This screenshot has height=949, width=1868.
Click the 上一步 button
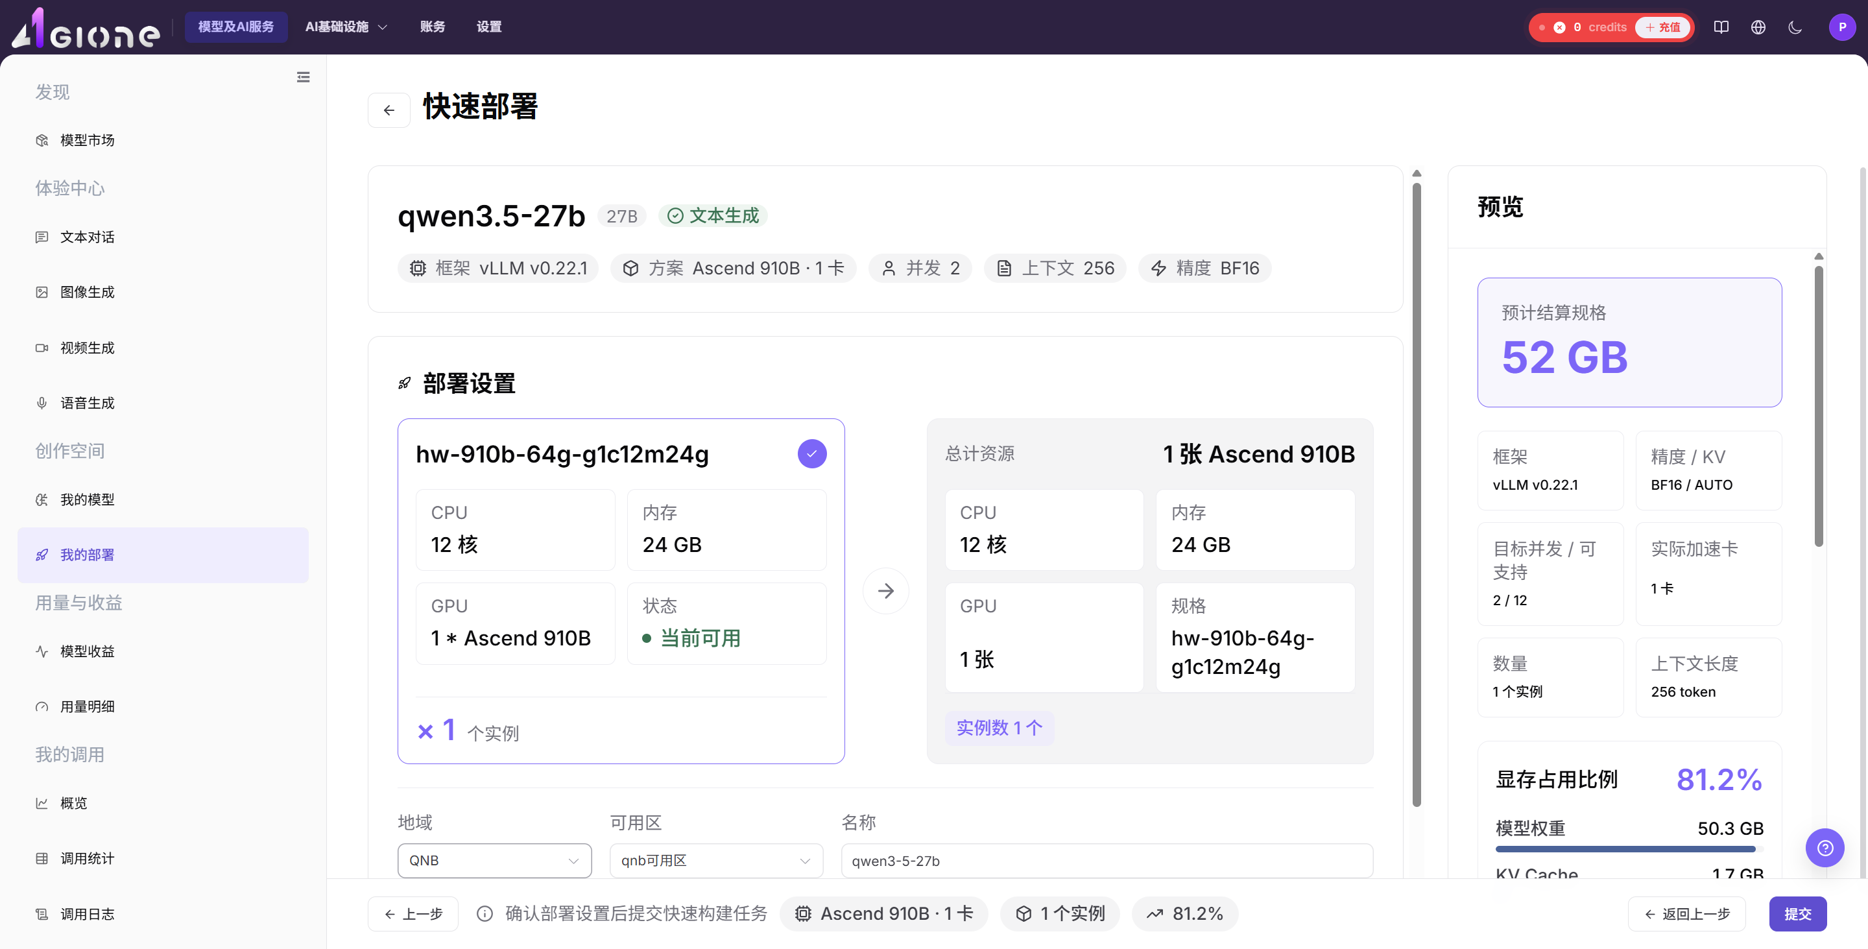413,913
